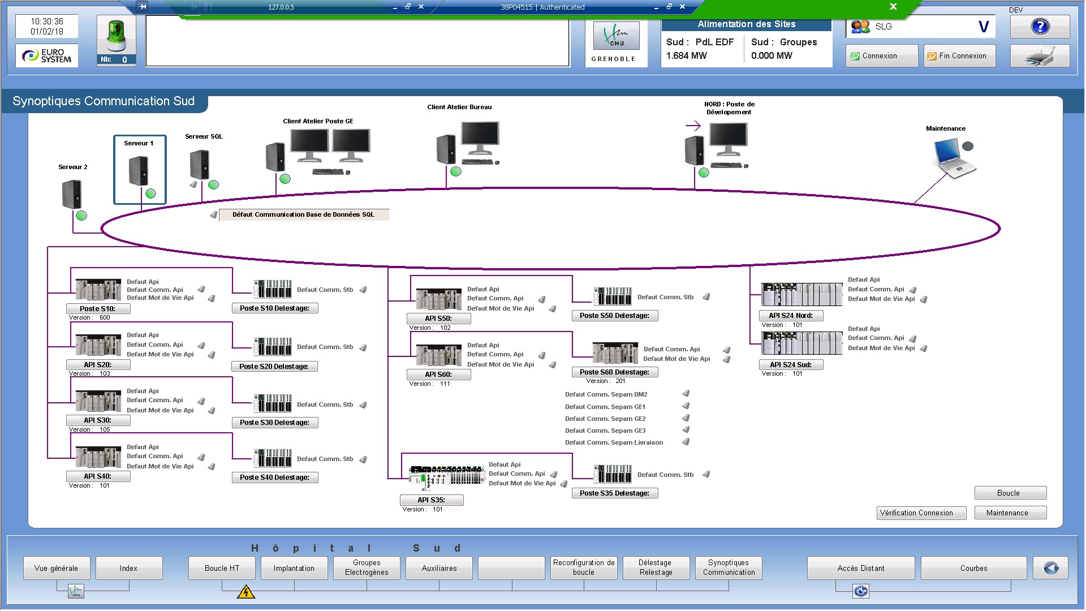This screenshot has width=1086, height=611.
Task: Click the printer icon
Action: tap(1040, 56)
